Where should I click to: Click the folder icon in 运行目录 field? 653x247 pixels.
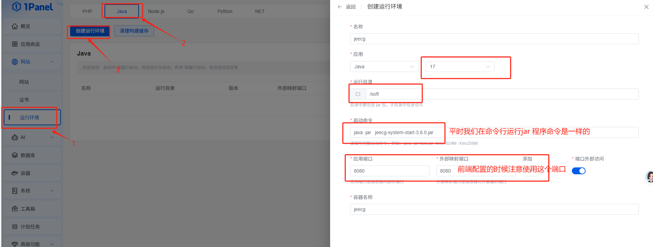[358, 94]
